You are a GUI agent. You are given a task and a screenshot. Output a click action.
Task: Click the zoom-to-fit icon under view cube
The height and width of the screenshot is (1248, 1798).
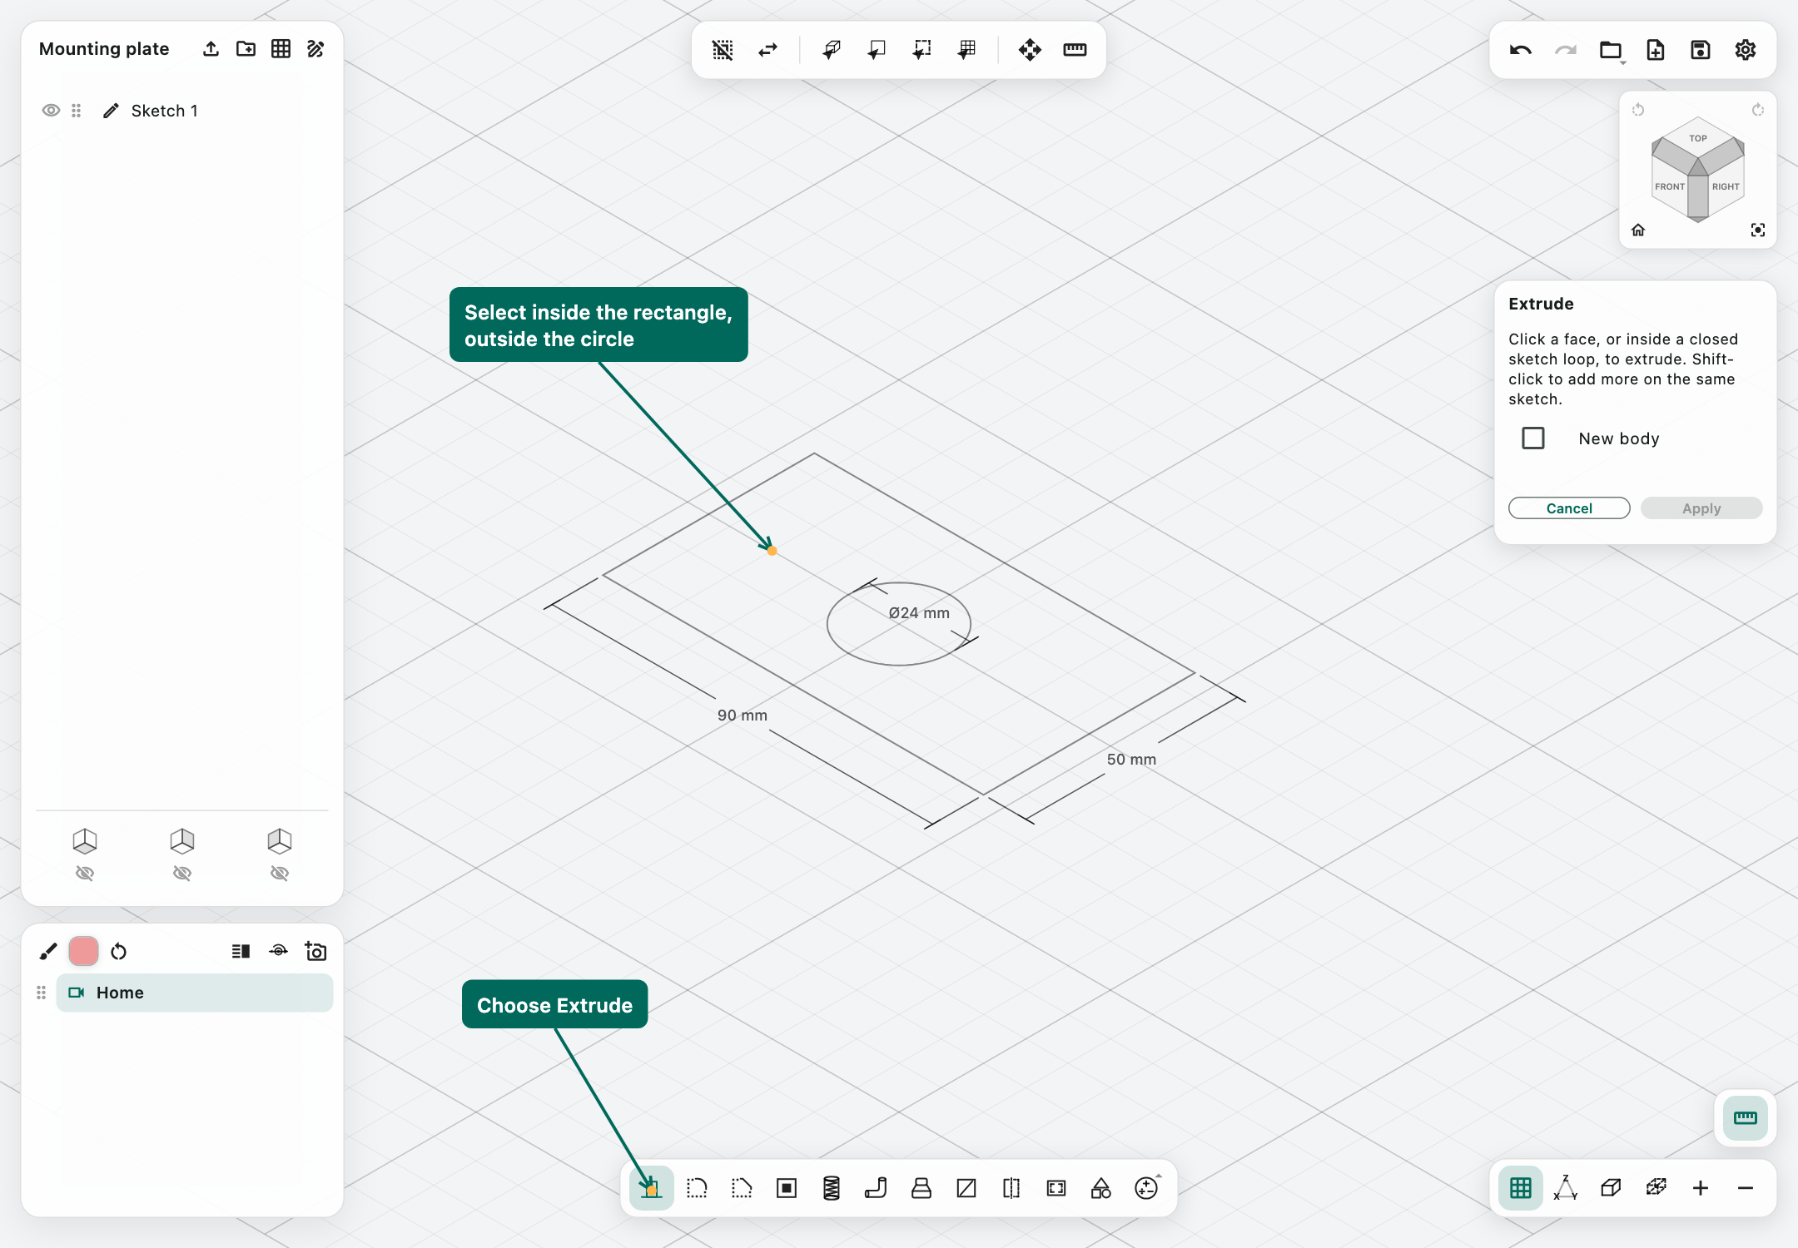pos(1758,230)
